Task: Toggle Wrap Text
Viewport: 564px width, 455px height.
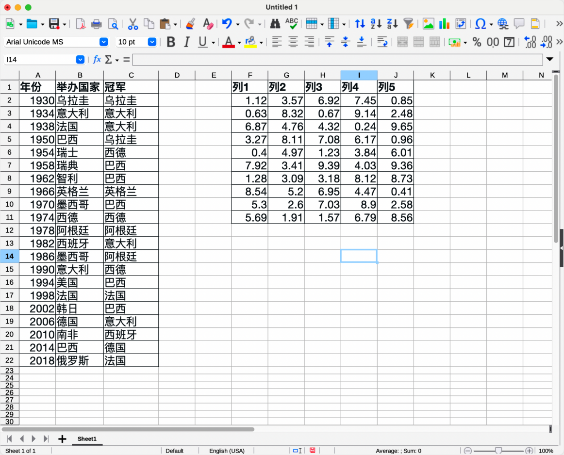Action: 382,42
